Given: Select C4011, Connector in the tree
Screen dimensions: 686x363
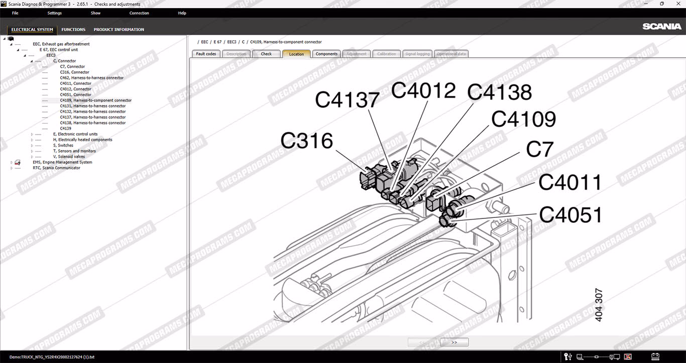Looking at the screenshot, I should 76,83.
